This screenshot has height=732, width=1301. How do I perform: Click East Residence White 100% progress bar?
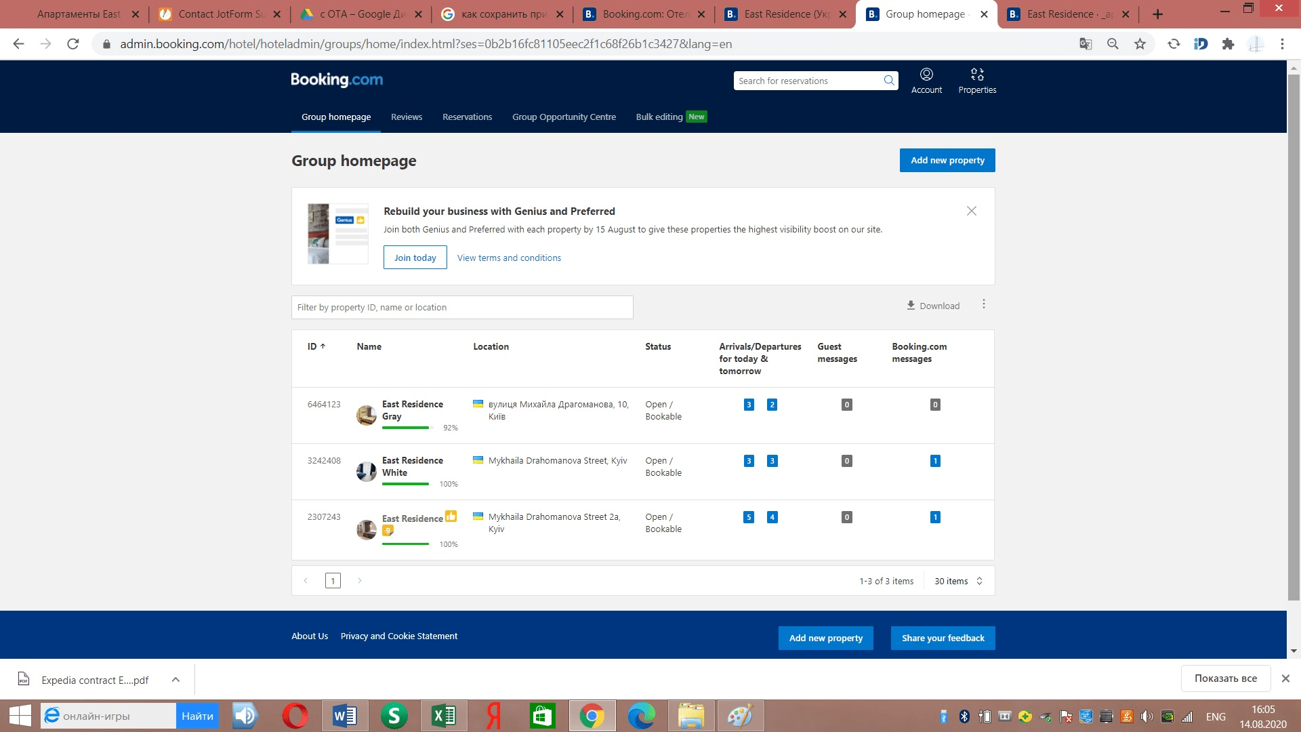(x=405, y=484)
